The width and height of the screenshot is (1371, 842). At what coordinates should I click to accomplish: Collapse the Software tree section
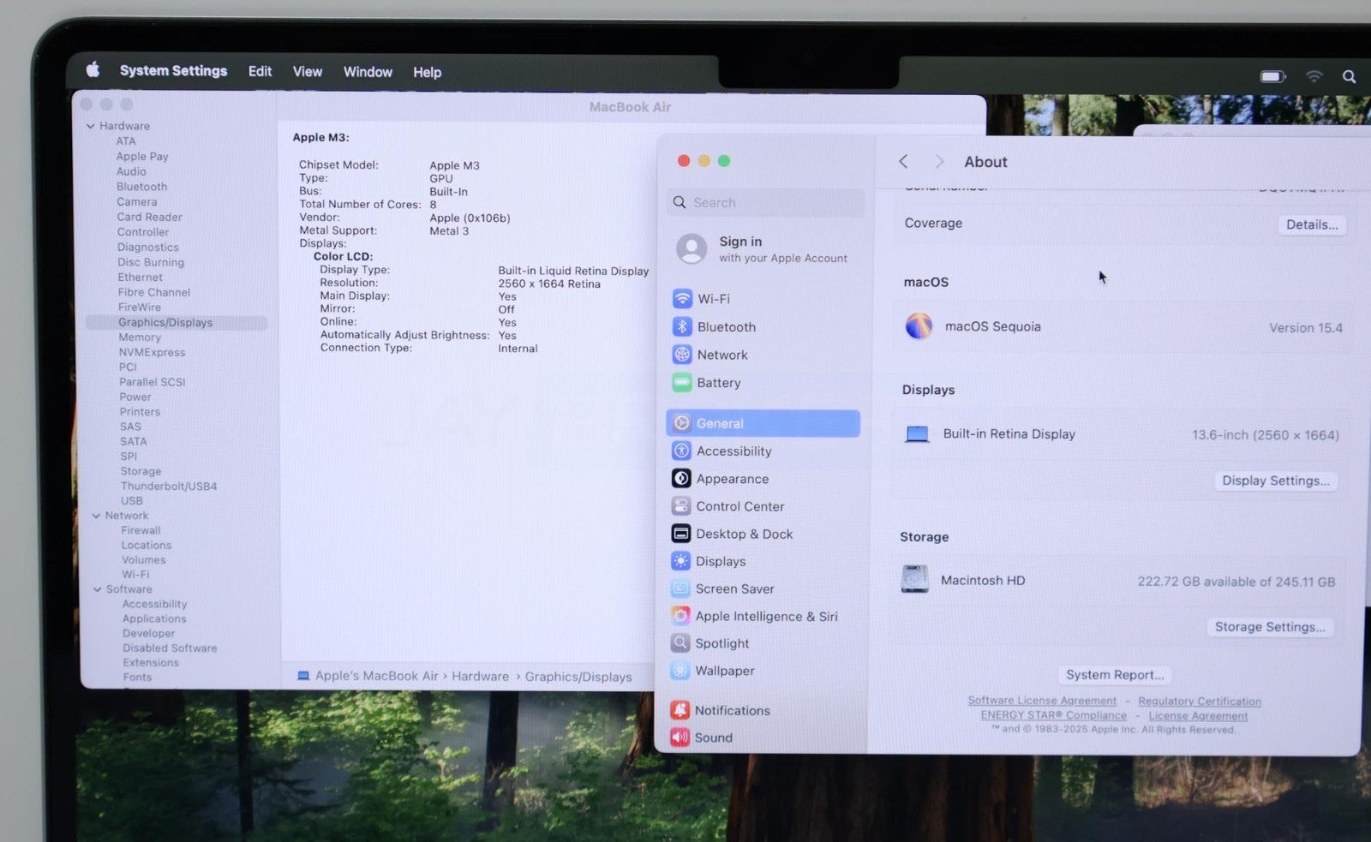pos(97,589)
